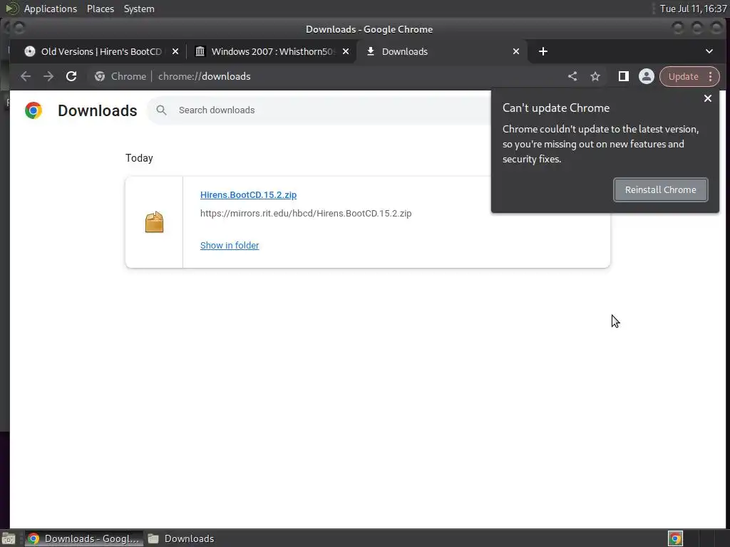Share this page using the share icon
This screenshot has height=547, width=730.
click(x=572, y=76)
